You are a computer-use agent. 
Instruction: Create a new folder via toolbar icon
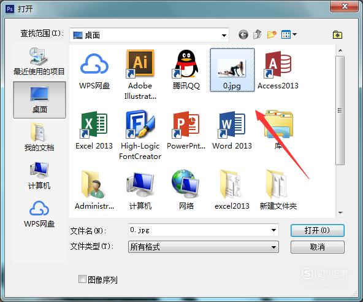click(272, 34)
